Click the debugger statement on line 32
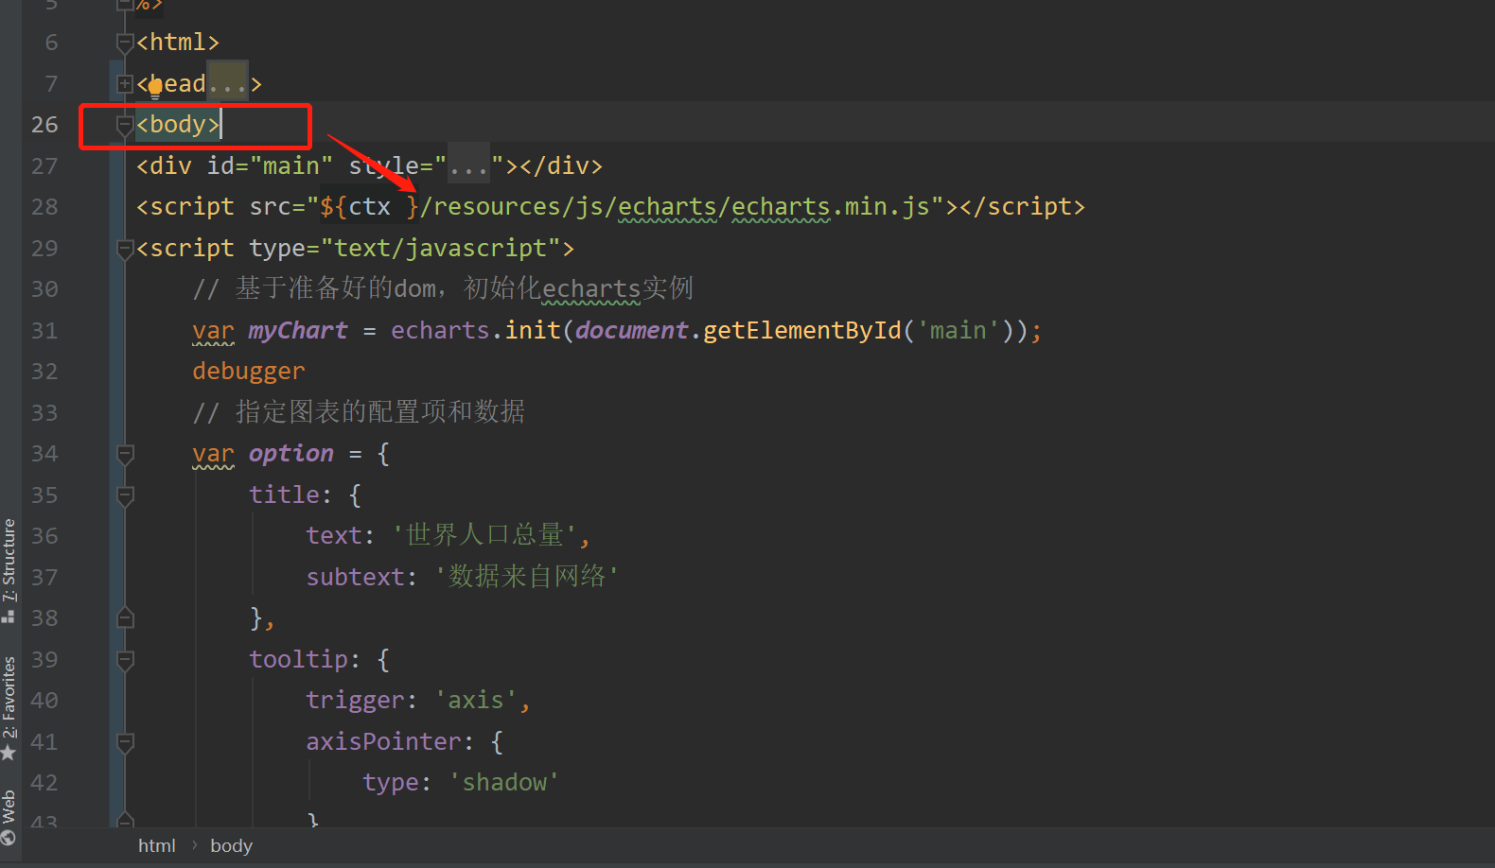 [x=249, y=372]
